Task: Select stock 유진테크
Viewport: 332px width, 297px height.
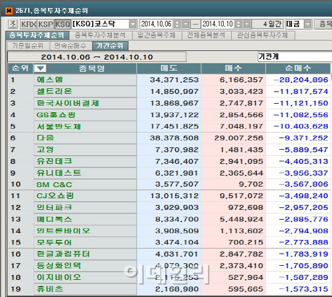Action: click(x=55, y=161)
